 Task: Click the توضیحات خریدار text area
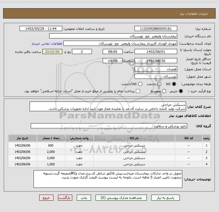[108, 179]
